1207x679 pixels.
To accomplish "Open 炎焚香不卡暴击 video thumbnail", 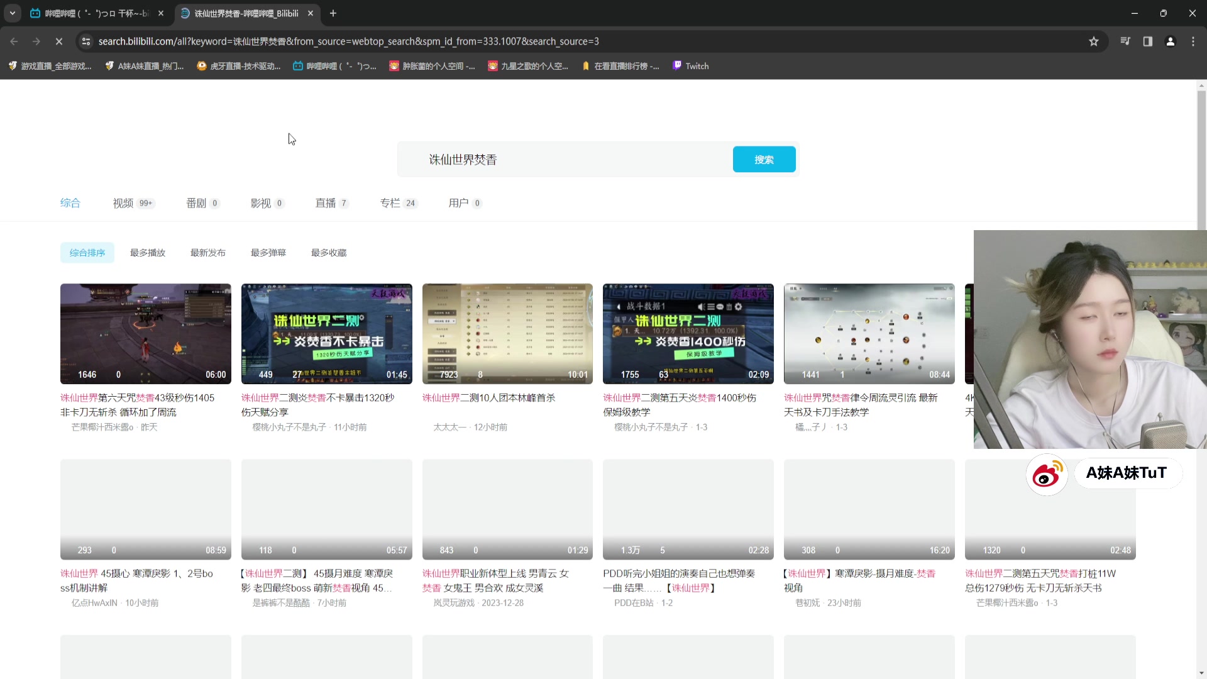I will [326, 333].
